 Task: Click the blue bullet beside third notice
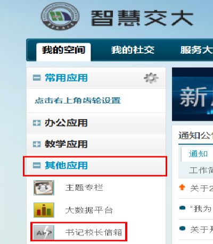coord(182,229)
